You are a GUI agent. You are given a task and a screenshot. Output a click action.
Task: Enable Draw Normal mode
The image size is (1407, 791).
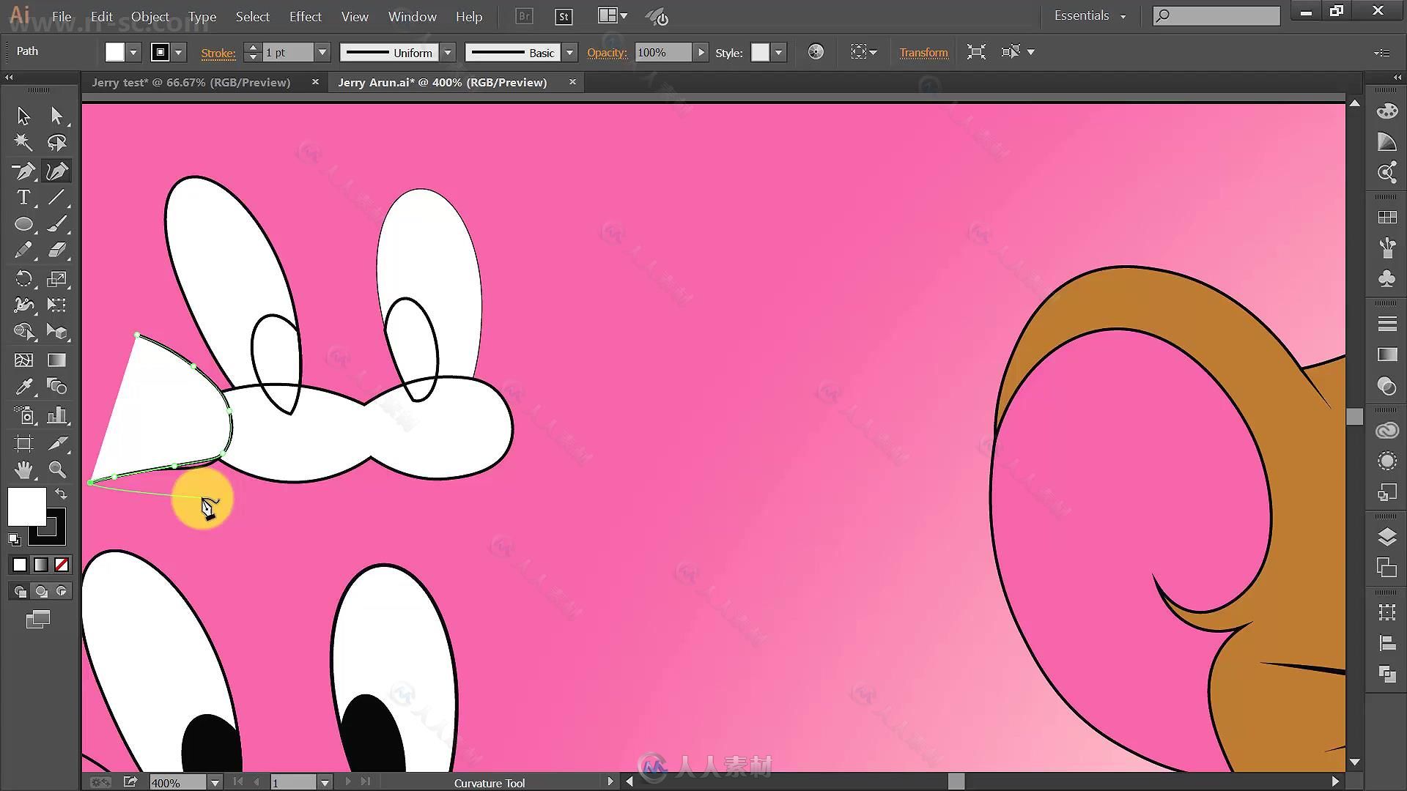coord(20,591)
